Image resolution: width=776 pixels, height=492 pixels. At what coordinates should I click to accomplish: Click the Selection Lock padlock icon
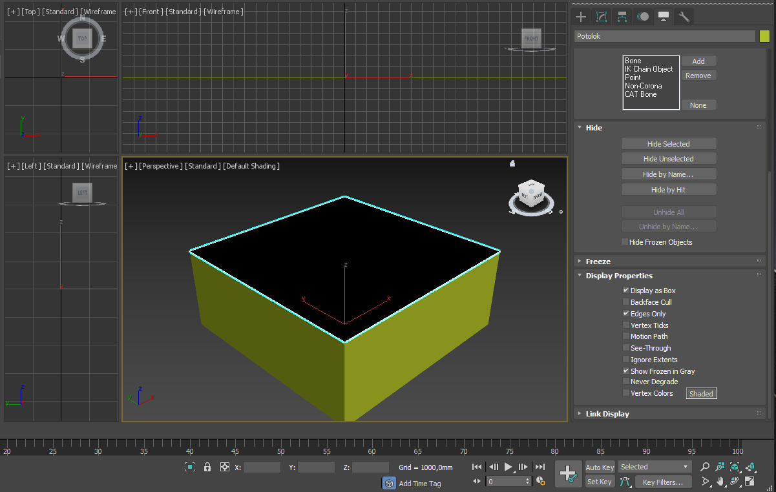(207, 467)
